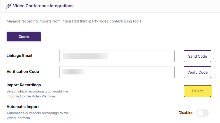This screenshot has width=220, height=123.
Task: Click the Send Code button
Action: [x=197, y=56]
